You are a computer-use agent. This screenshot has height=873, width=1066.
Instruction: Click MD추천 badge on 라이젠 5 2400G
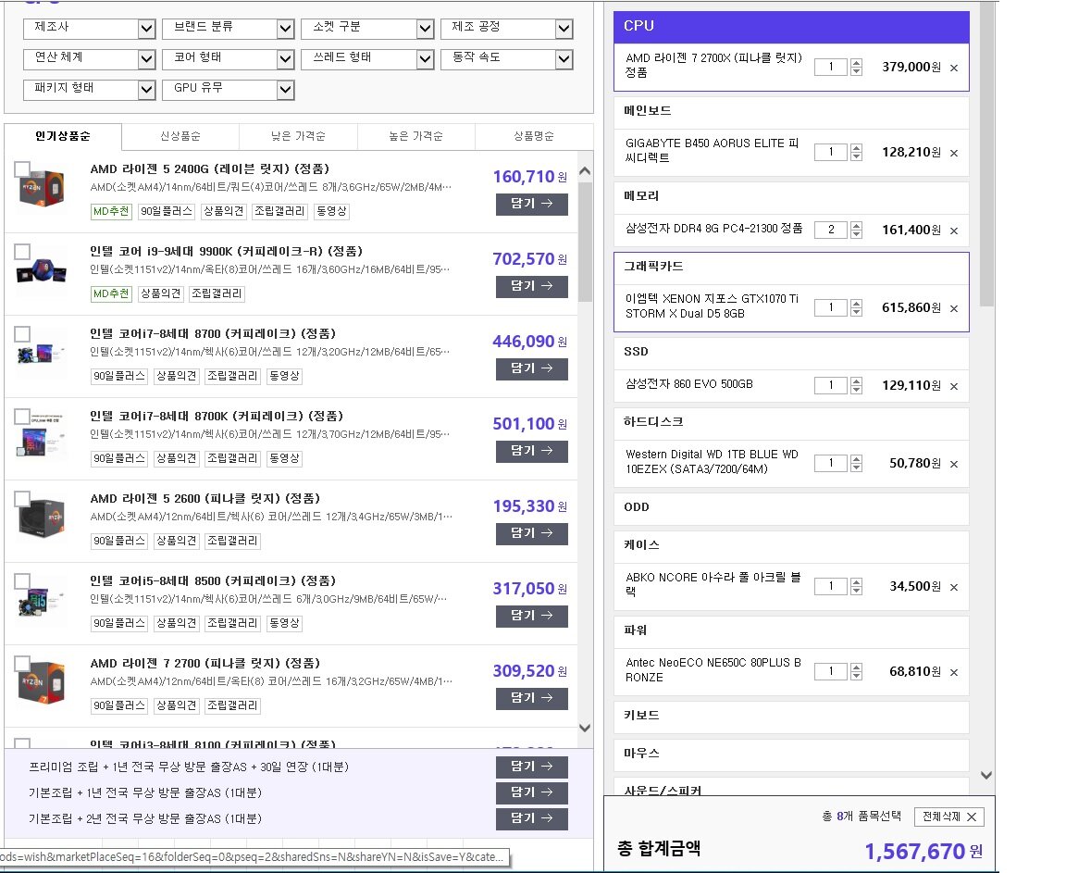[x=111, y=211]
